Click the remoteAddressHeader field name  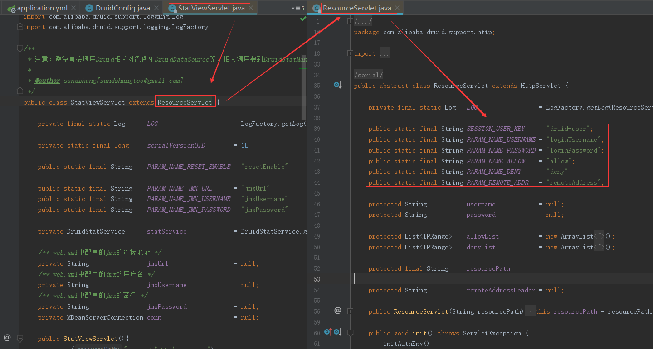501,290
